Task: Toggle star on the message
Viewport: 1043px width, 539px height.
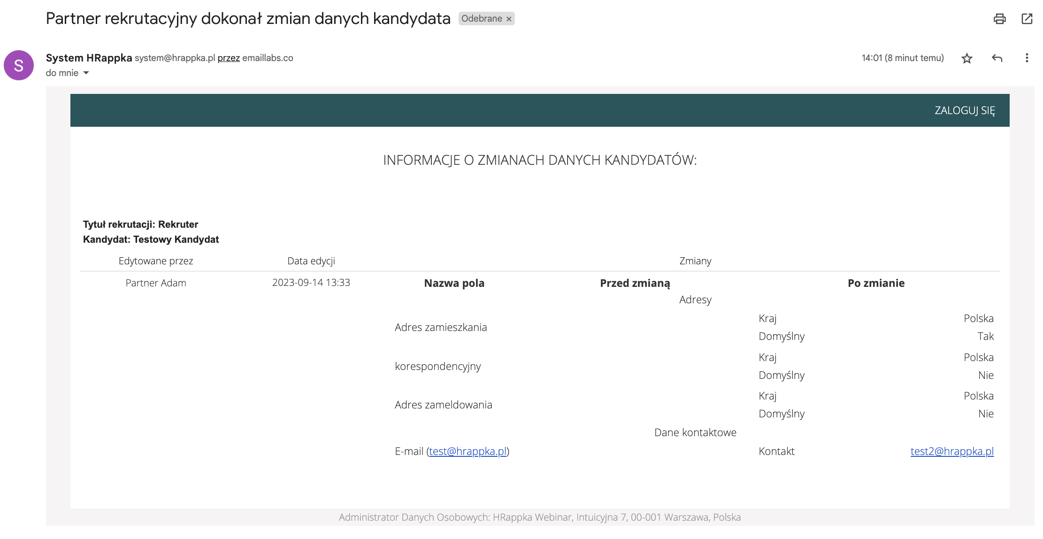Action: pyautogui.click(x=966, y=58)
